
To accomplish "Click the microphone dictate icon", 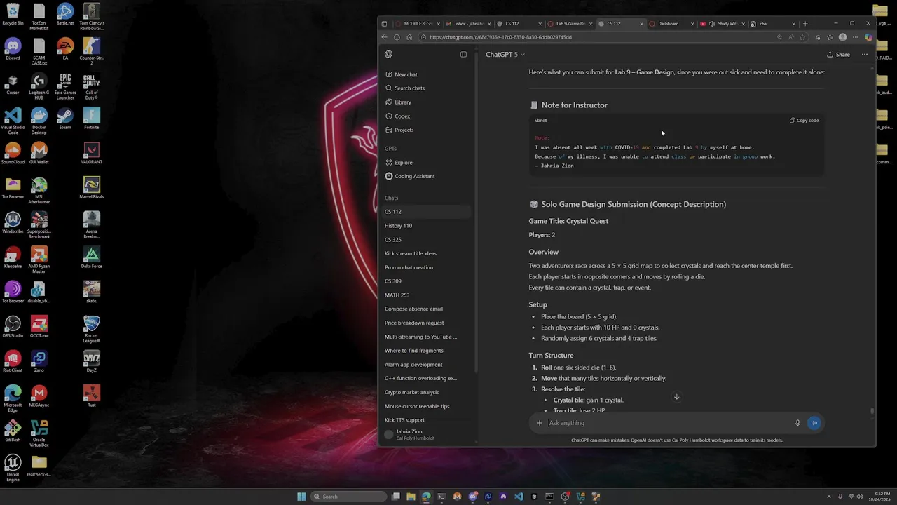I will point(797,423).
